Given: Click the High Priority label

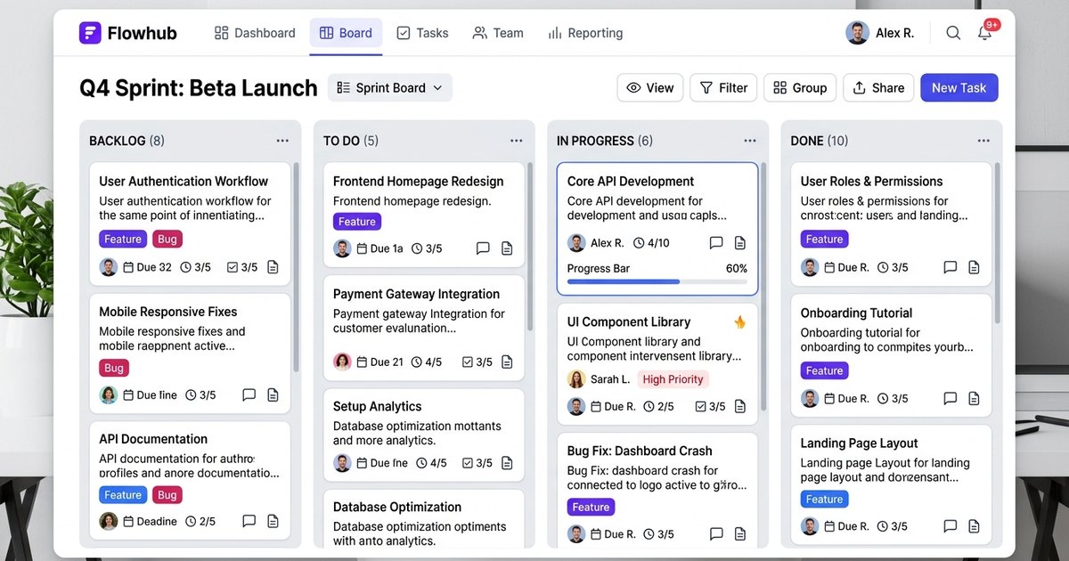Looking at the screenshot, I should 673,379.
